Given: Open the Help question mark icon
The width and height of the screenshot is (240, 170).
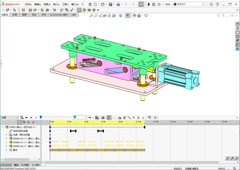Looking at the screenshot, I should 217,4.
